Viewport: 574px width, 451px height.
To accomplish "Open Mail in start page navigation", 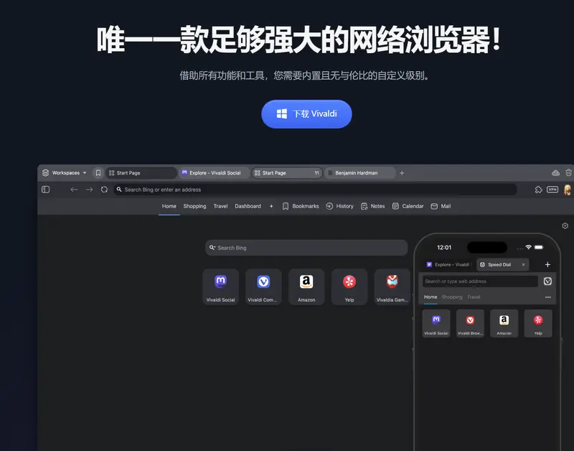I will [441, 206].
